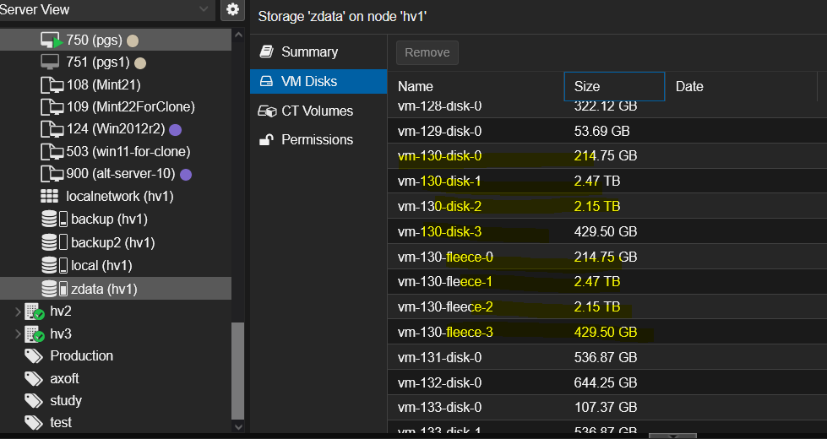This screenshot has width=827, height=439.
Task: Select the running VM 750 (pgs) icon
Action: [x=51, y=40]
